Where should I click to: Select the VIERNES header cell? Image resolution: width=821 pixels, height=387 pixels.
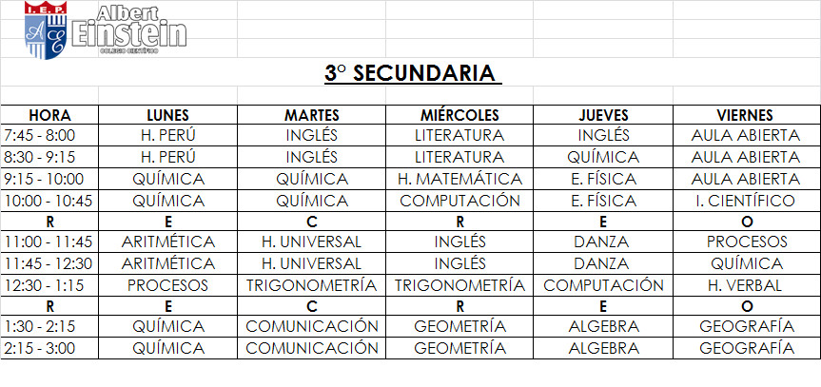click(746, 115)
